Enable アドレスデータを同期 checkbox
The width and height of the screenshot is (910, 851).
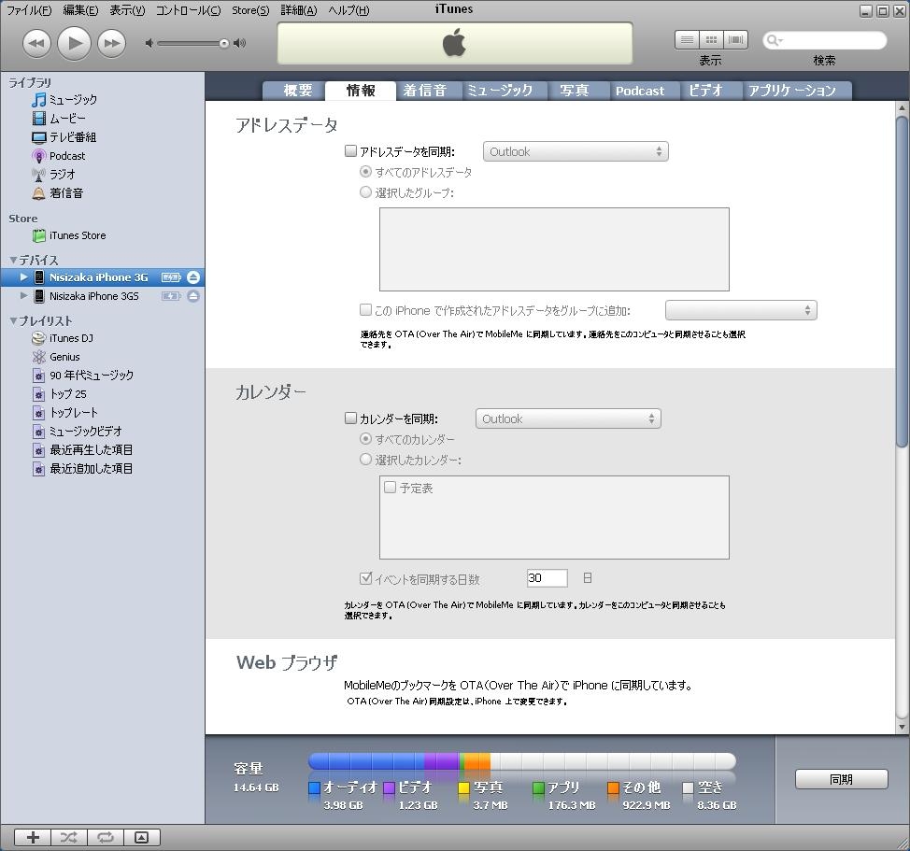(x=350, y=151)
